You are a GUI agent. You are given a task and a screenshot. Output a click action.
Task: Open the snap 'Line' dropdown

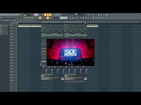[x=56, y=18]
